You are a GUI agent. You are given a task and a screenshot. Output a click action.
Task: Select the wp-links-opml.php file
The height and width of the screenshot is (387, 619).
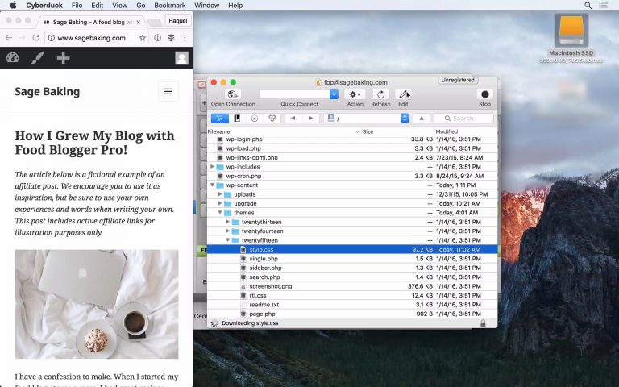251,157
